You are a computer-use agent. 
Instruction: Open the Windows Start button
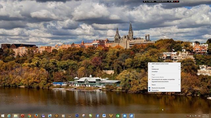pos(3,116)
